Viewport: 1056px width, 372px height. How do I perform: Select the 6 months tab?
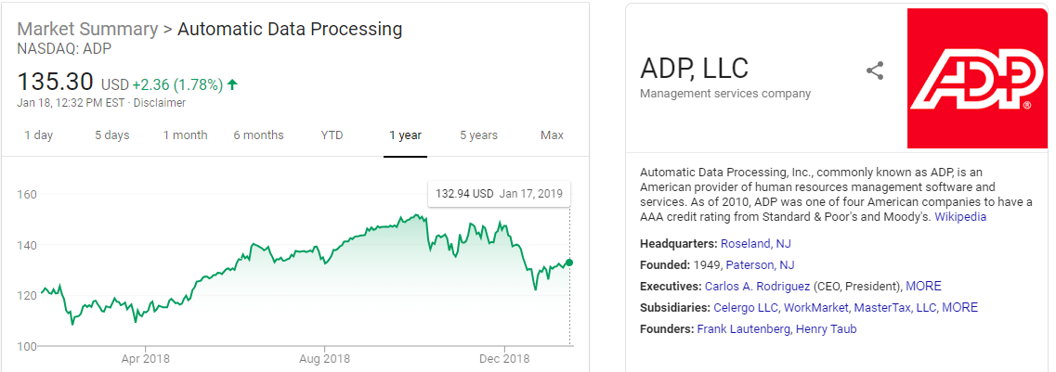point(258,135)
